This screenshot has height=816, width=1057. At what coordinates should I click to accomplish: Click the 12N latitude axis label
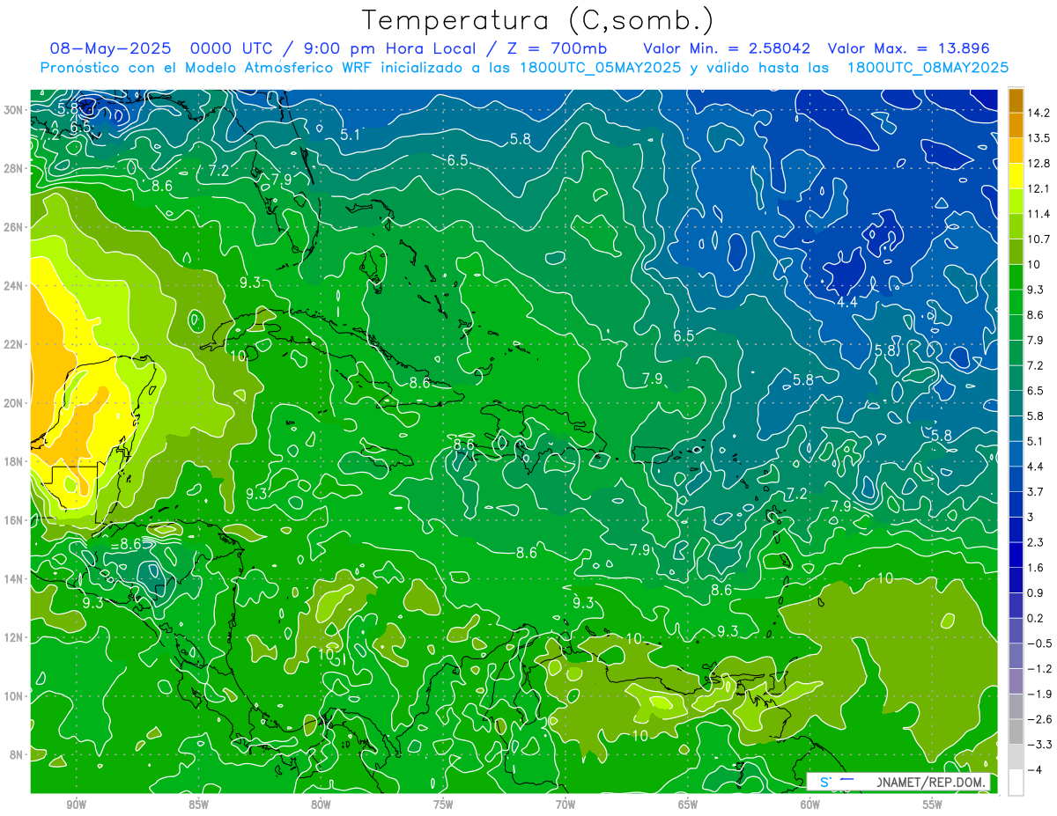click(12, 637)
